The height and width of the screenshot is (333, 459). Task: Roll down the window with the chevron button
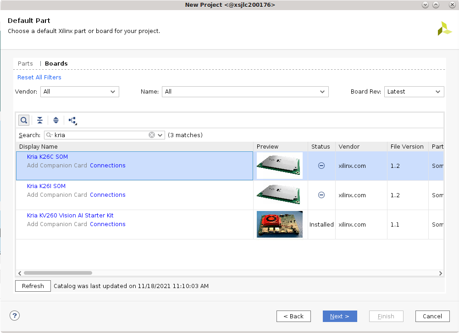[425, 5]
